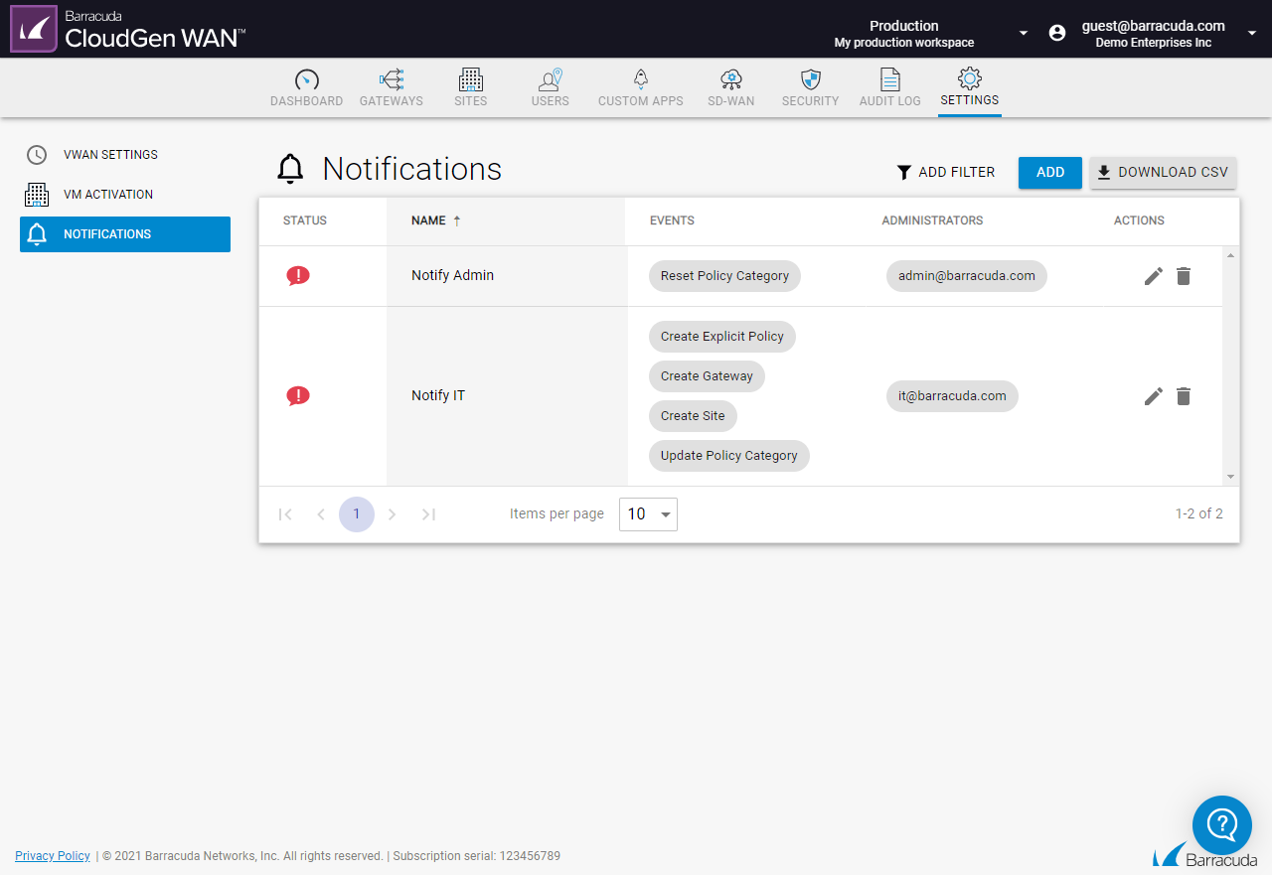1272x875 pixels.
Task: Click the Create Site chip
Action: pyautogui.click(x=694, y=416)
